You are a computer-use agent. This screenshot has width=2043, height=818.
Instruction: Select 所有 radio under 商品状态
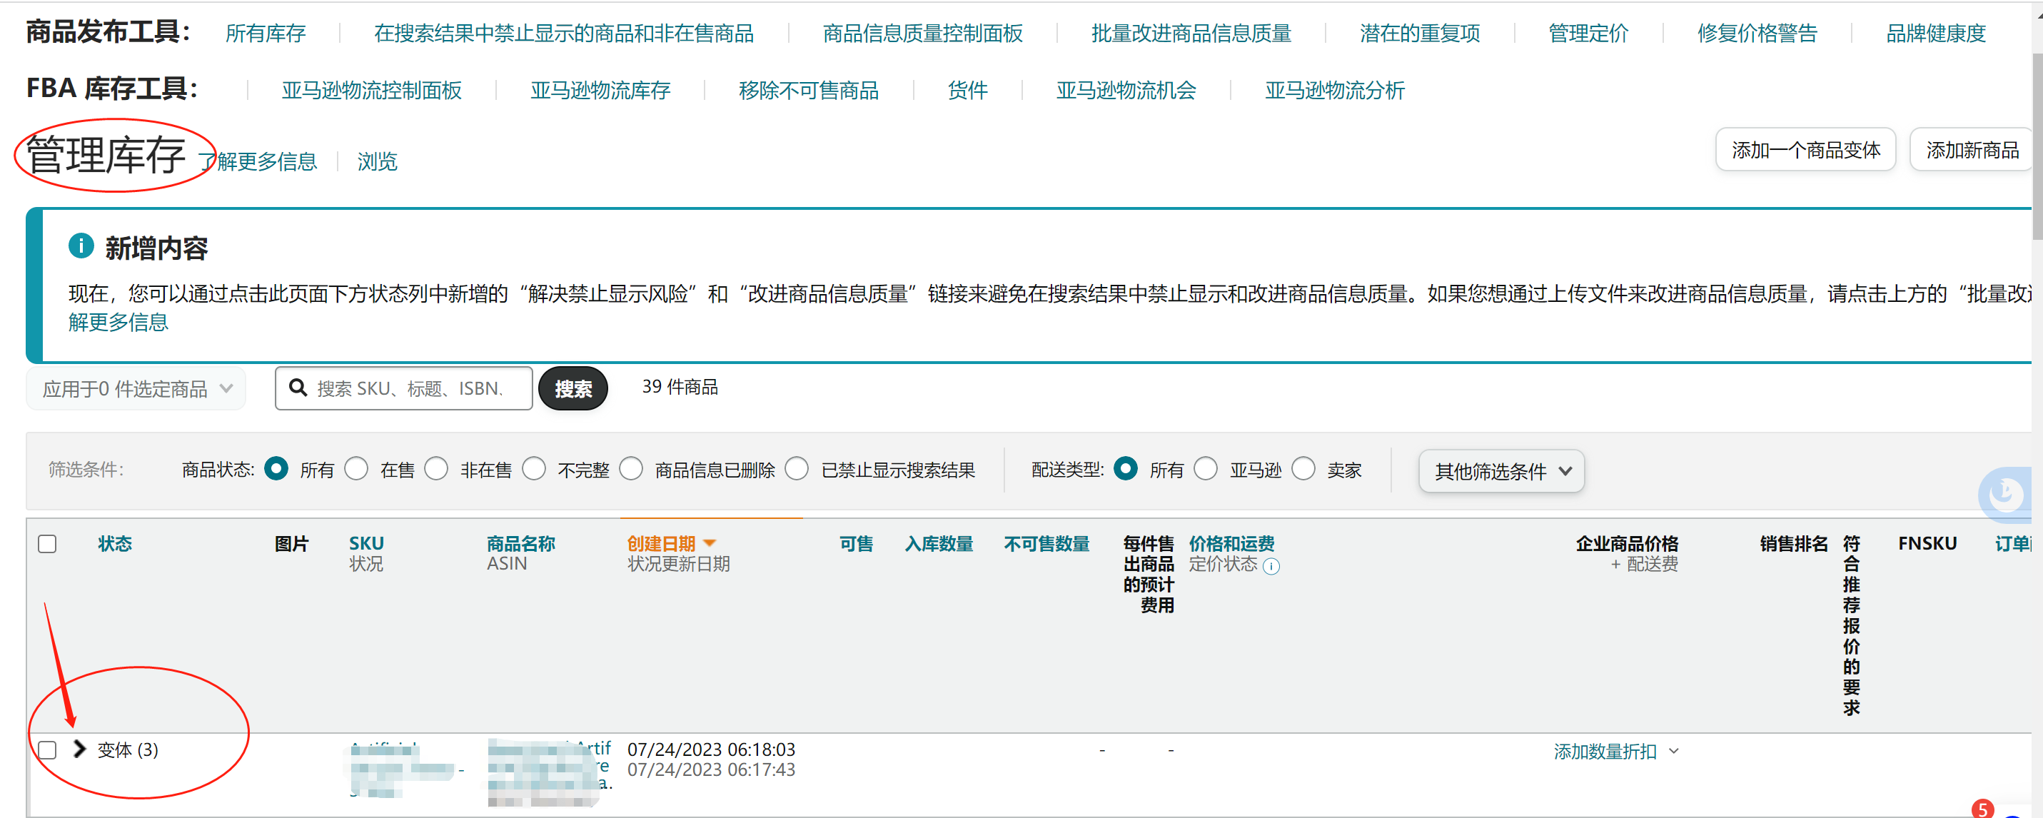point(276,469)
